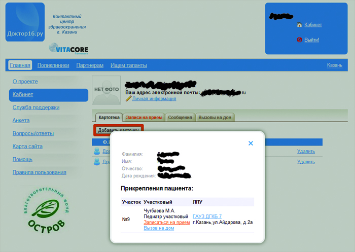This screenshot has height=252, width=355.
Task: Click the Vitacore framework logo
Action: [x=68, y=49]
